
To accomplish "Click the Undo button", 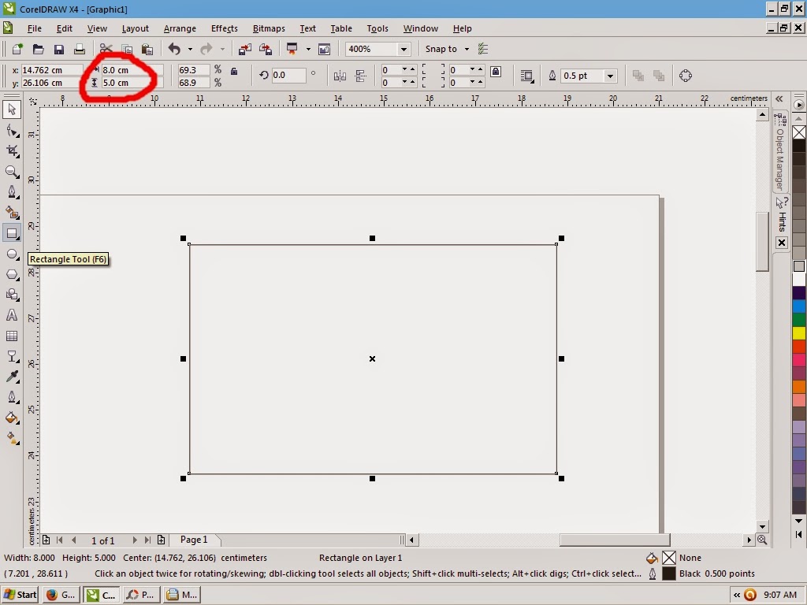I will [172, 49].
